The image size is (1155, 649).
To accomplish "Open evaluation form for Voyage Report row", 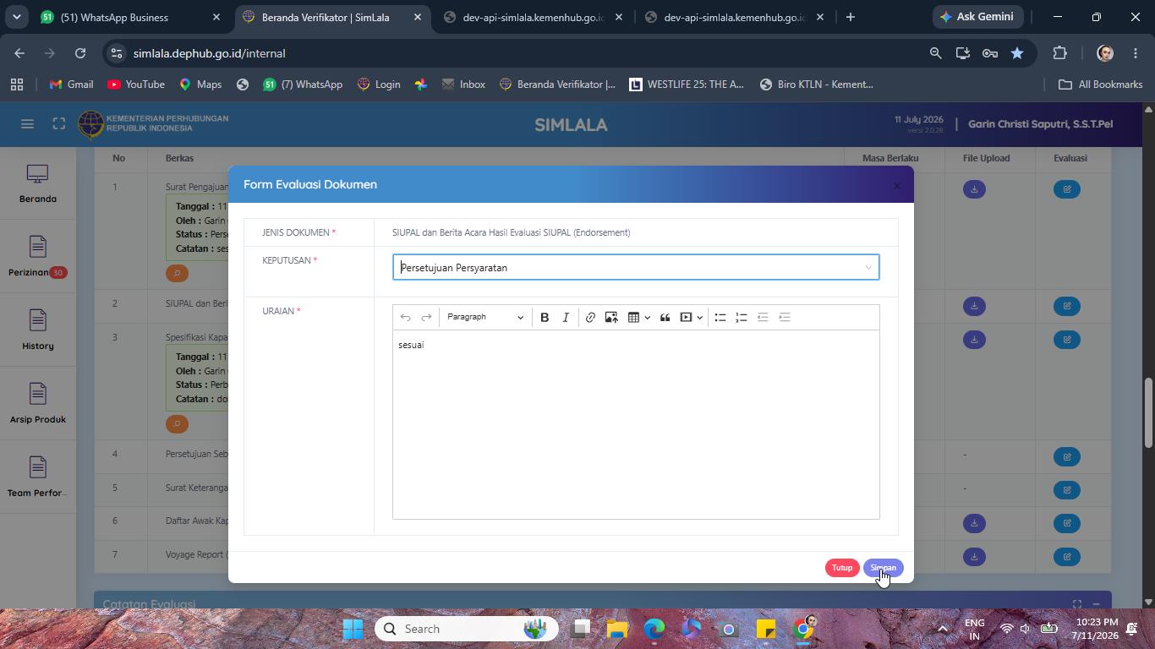I will pyautogui.click(x=1067, y=557).
